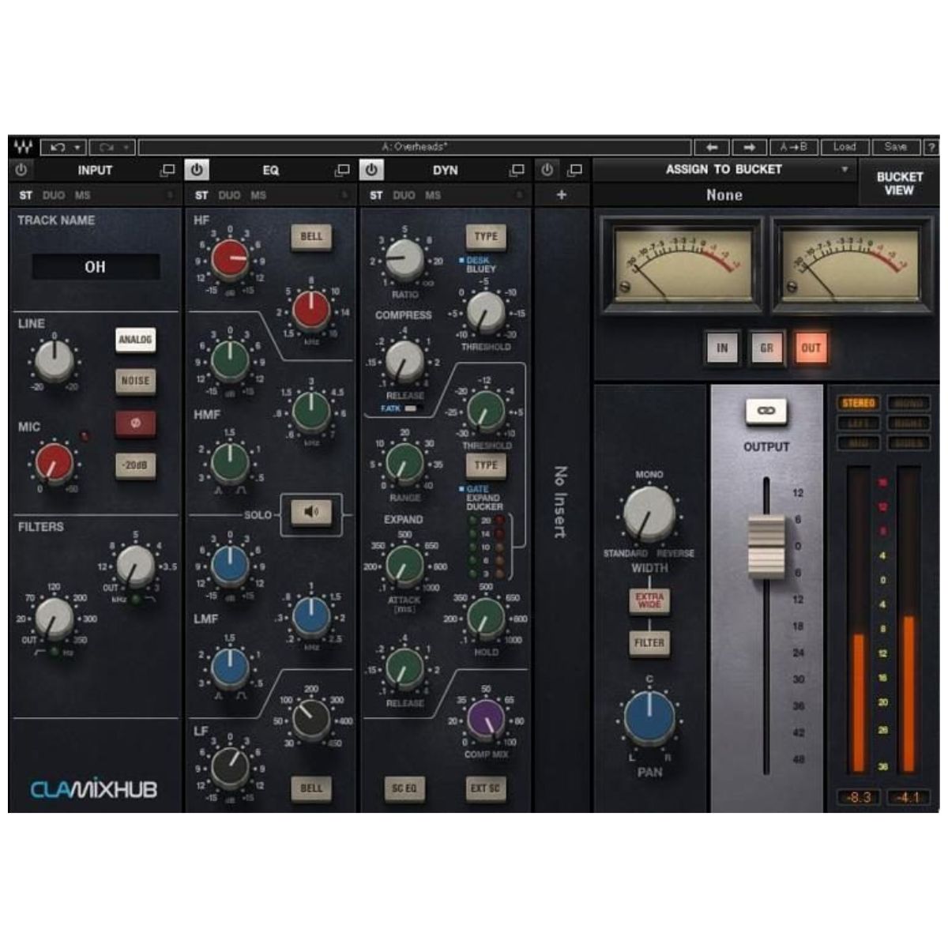Toggle the -20dB pad button
This screenshot has height=948, width=948.
(x=137, y=466)
